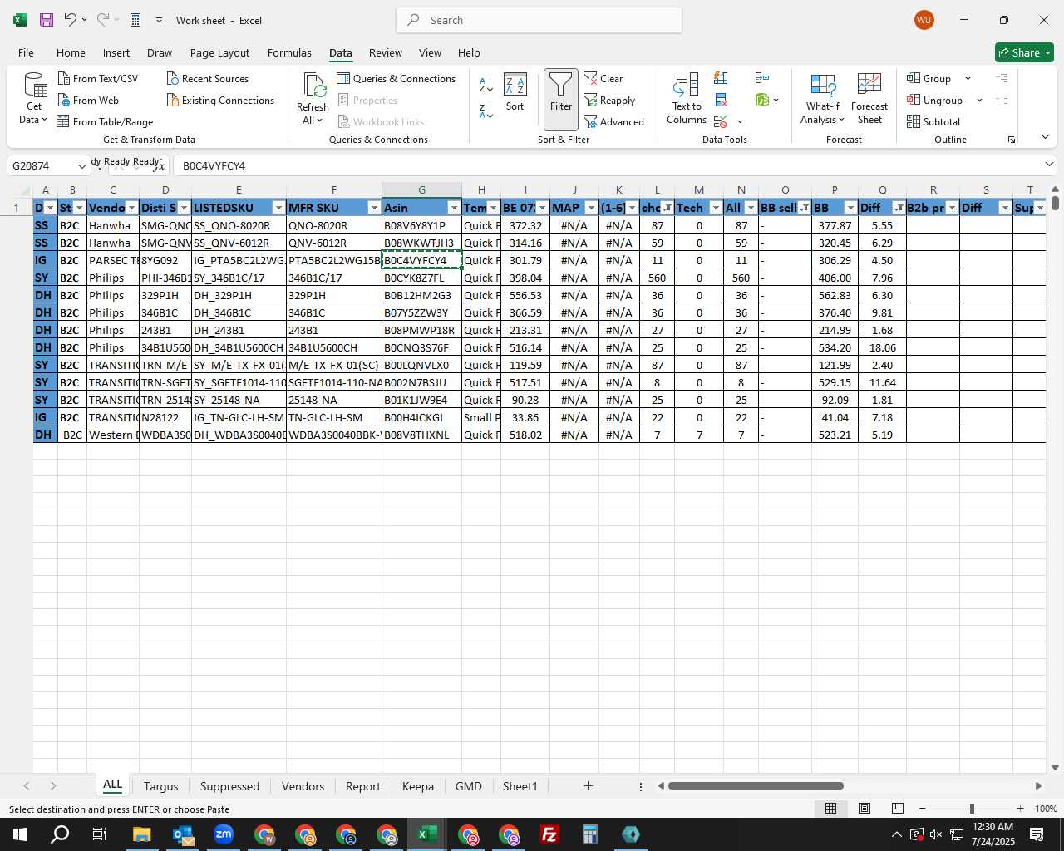The height and width of the screenshot is (851, 1064).
Task: Create query From Table/Range
Action: 105,121
